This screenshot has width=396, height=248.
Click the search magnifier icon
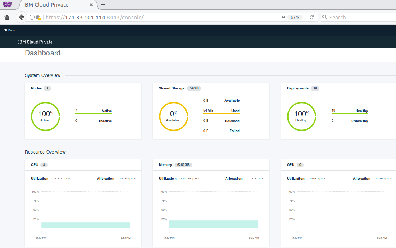pos(325,17)
